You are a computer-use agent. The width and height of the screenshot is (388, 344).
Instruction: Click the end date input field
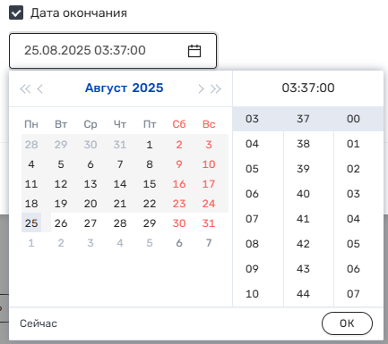click(x=113, y=51)
